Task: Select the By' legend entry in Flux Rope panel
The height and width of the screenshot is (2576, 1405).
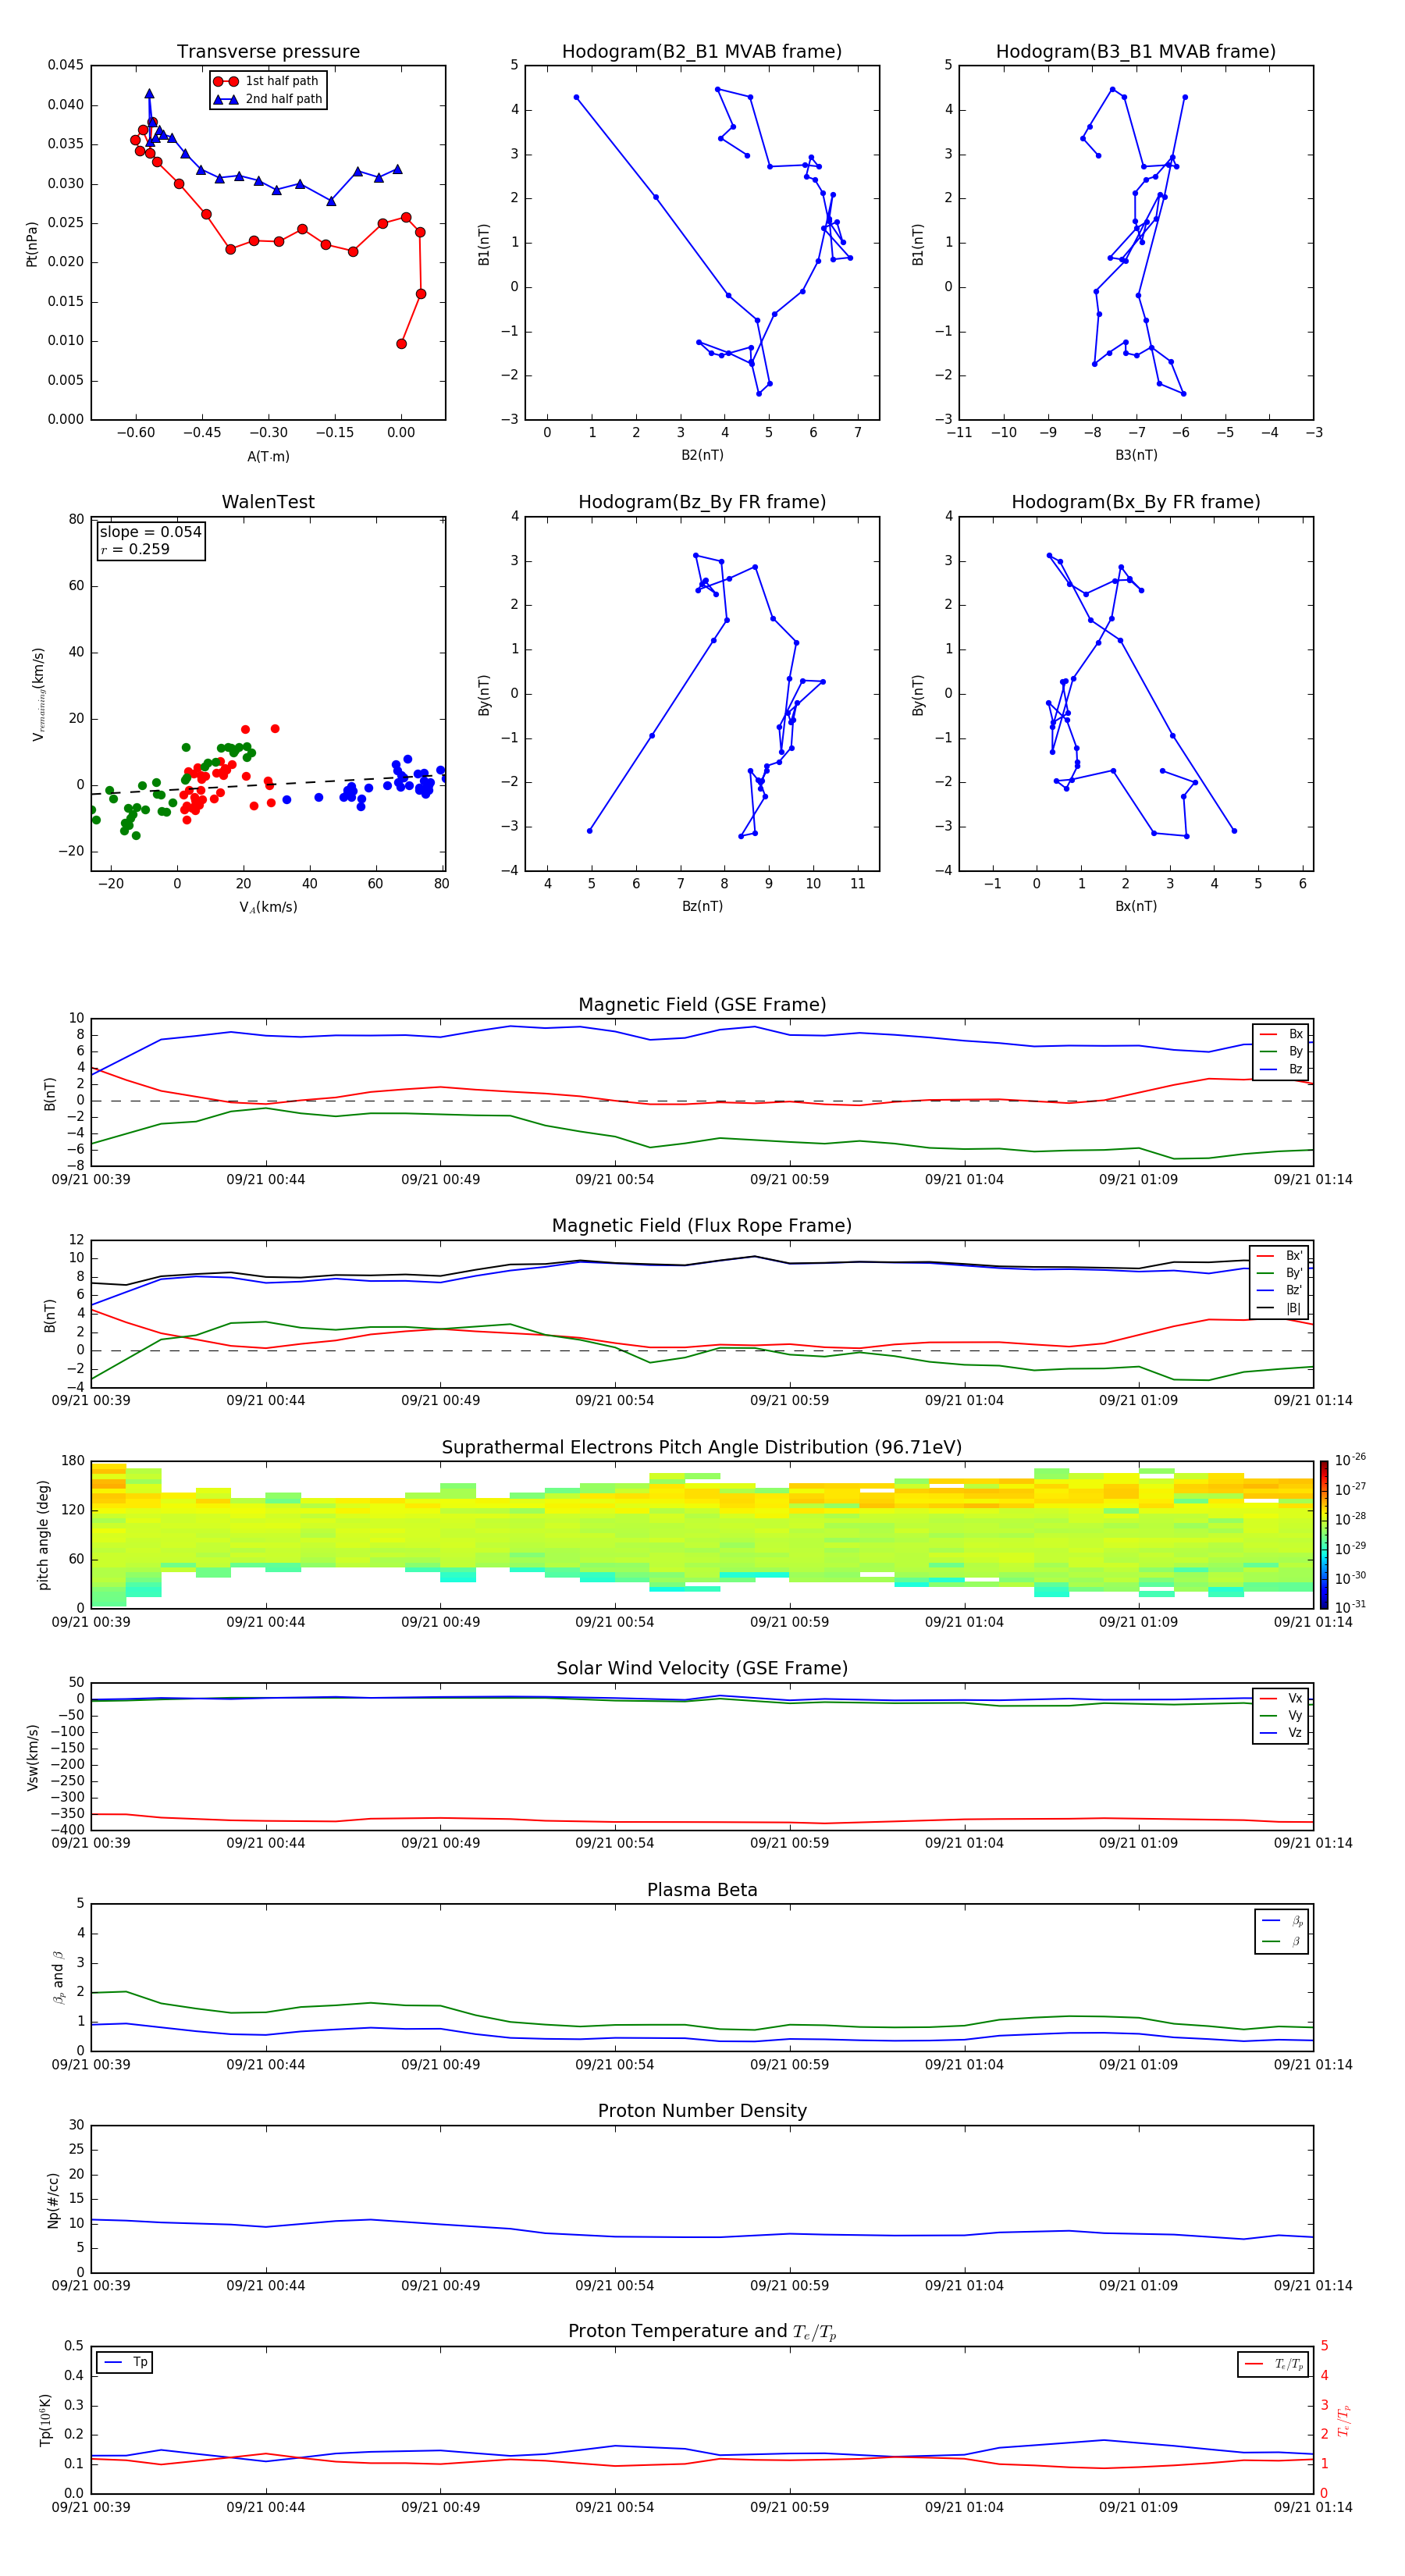Action: pyautogui.click(x=1279, y=1273)
